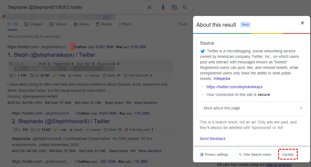Open How Search works button
Viewport: 311px width, 167px height.
(255, 155)
